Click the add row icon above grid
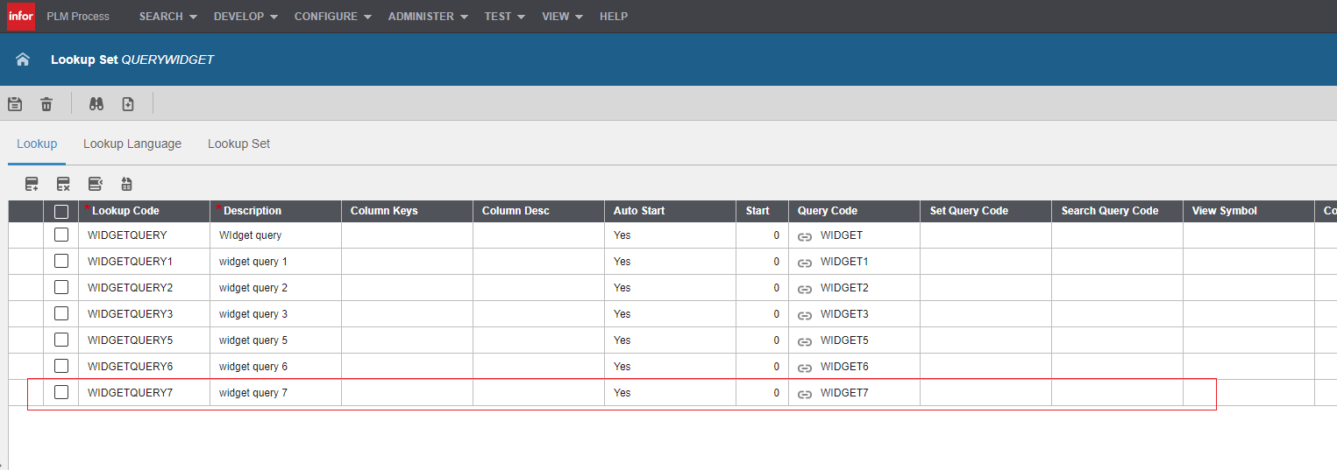Viewport: 1337px width, 470px height. pos(32,184)
